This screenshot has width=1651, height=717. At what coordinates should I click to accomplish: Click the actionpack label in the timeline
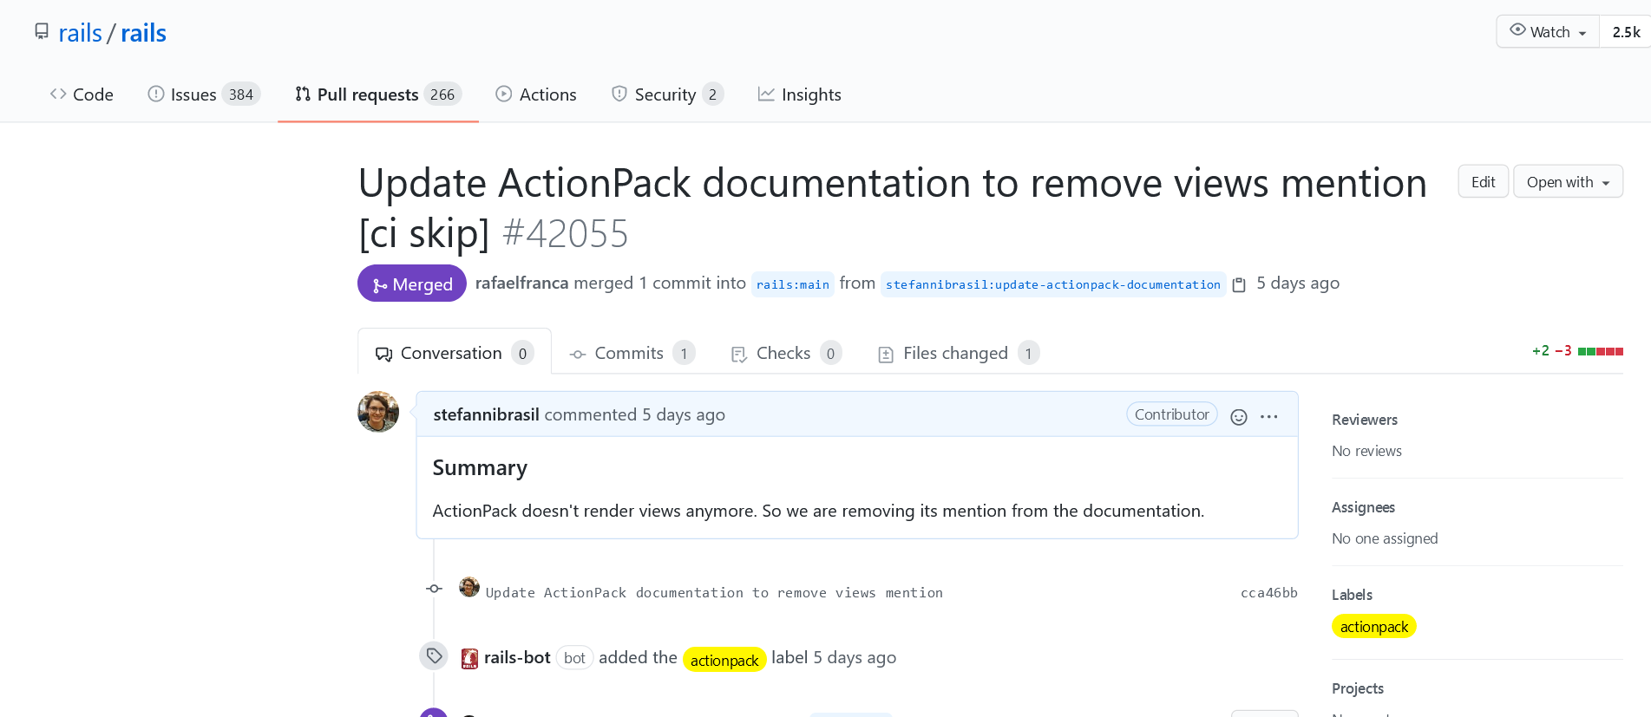[724, 661]
